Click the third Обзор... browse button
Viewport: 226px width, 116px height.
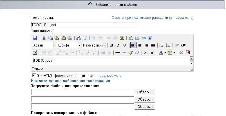145,107
